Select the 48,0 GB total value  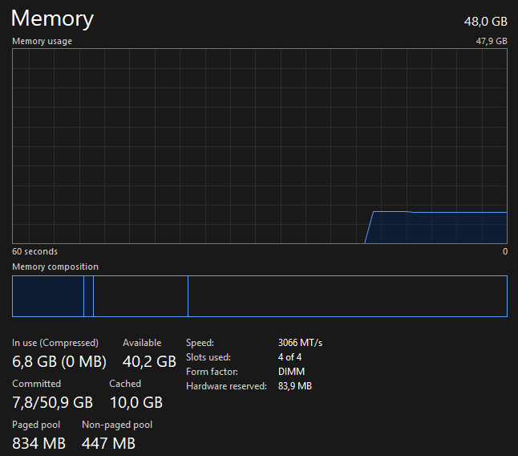click(485, 22)
